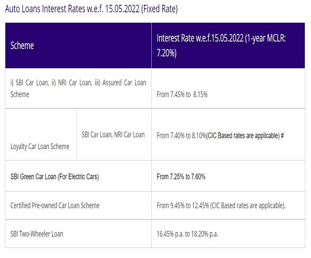Select the SBI Car Loan, NRI, Assured scheme cell

pos(78,88)
